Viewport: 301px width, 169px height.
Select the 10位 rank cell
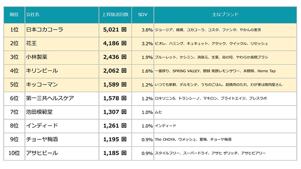click(14, 153)
